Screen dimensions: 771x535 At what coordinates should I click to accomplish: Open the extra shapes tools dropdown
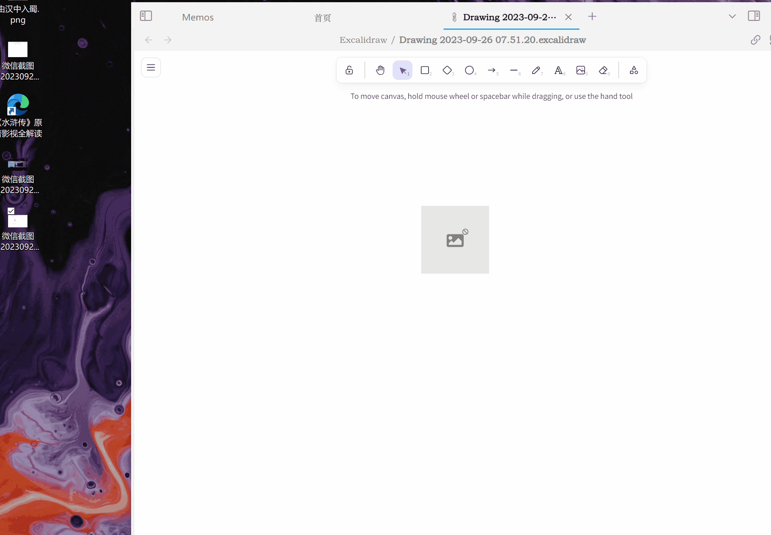pyautogui.click(x=633, y=70)
